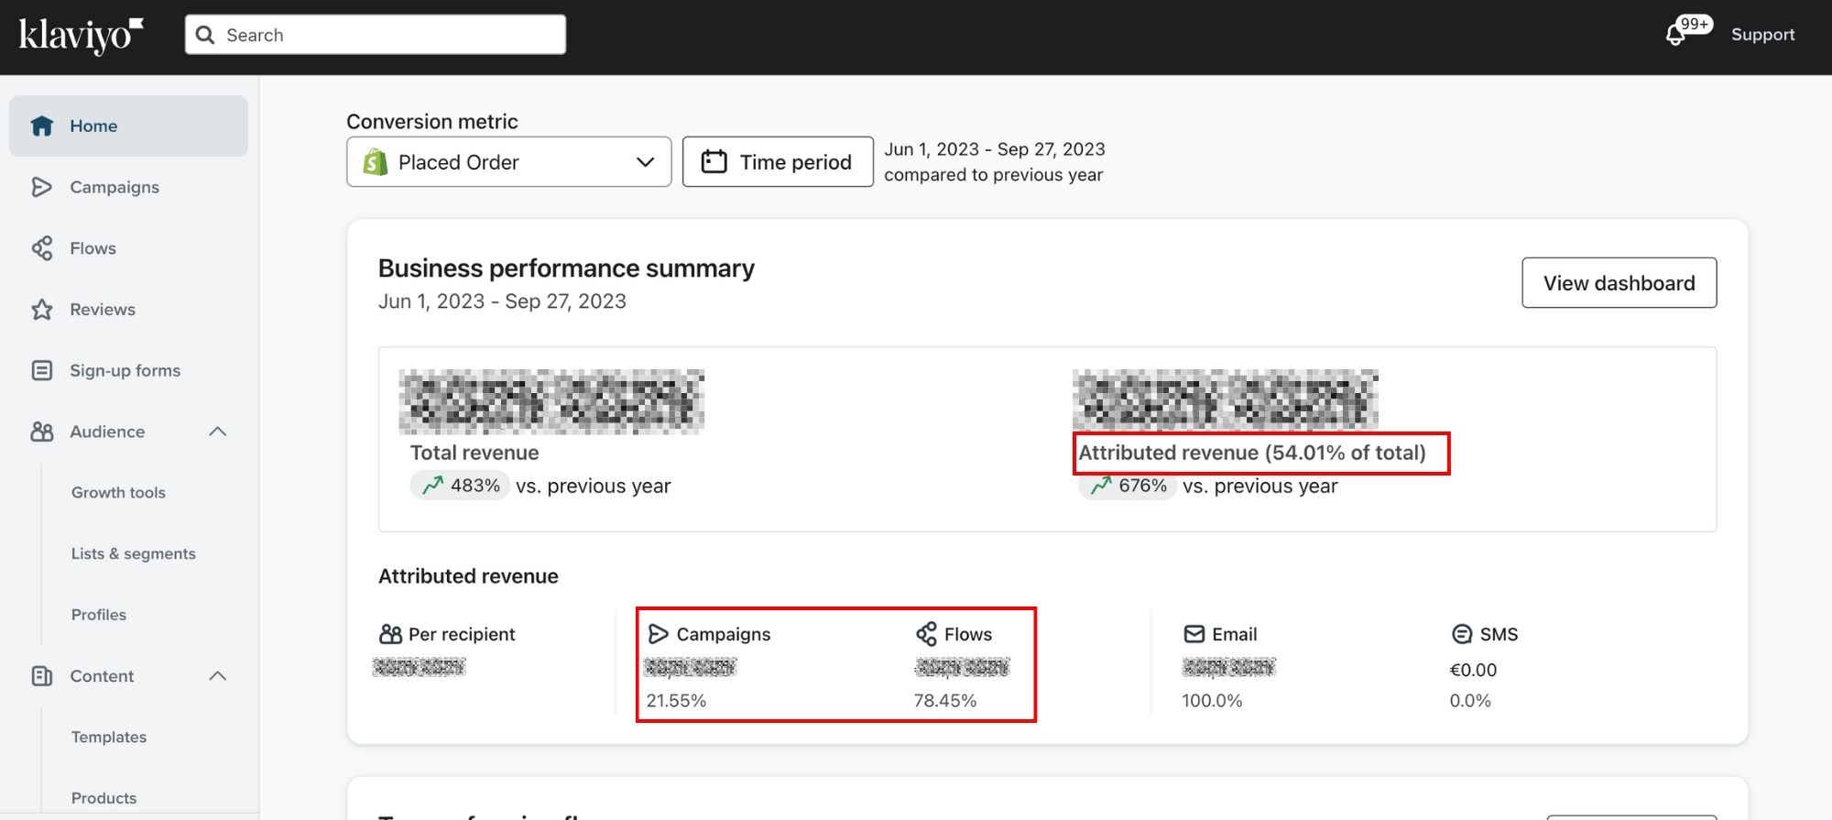Viewport: 1832px width, 820px height.
Task: Click the Flows sidebar icon
Action: tap(41, 248)
